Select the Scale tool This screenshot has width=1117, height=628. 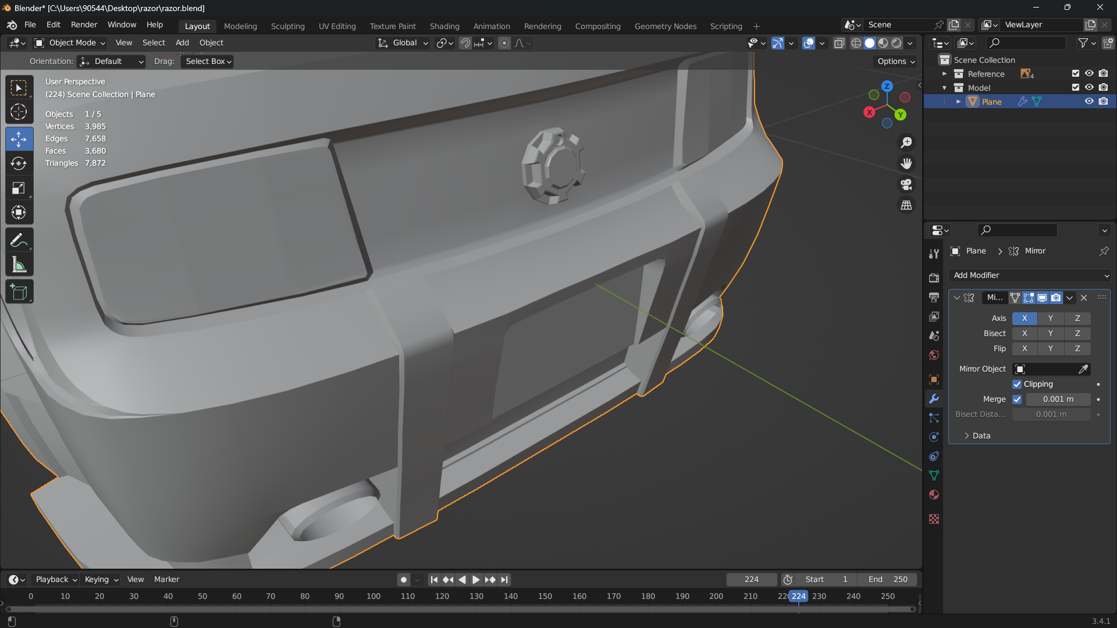pos(19,188)
